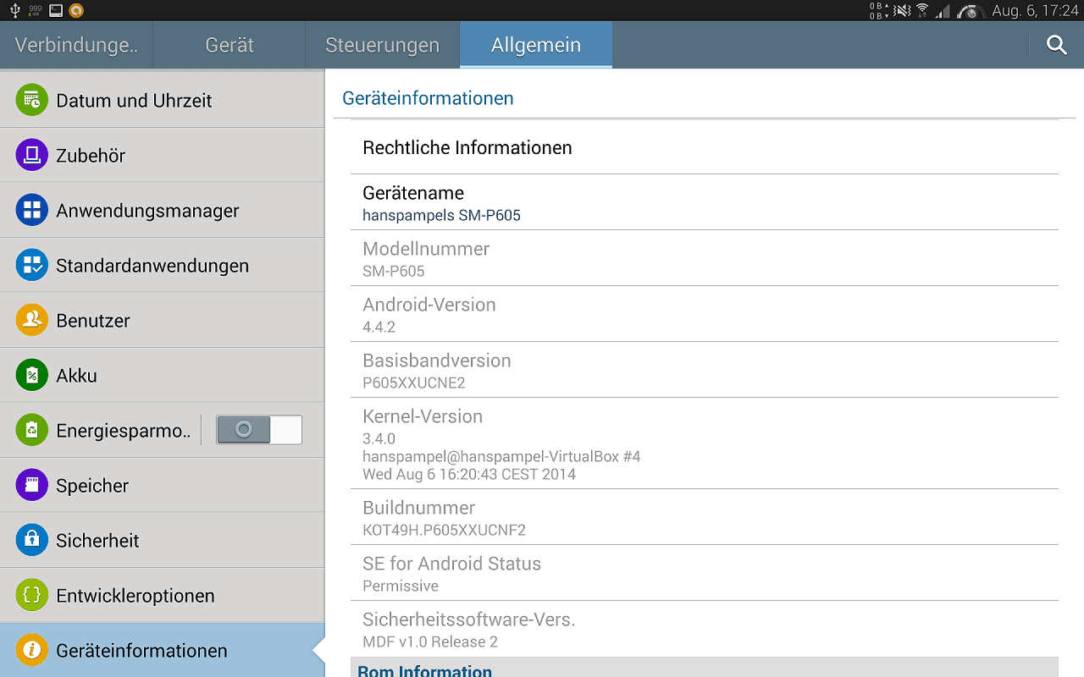Screen dimensions: 1084x677
Task: Tap the Android-Version 4.4.2 row
Action: click(705, 314)
